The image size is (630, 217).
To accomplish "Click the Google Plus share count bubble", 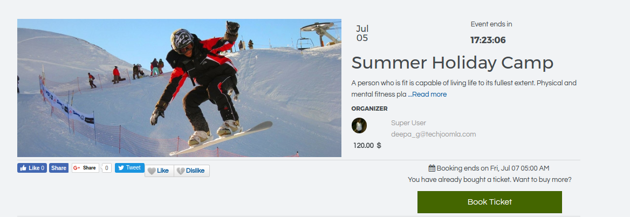I will coord(106,168).
